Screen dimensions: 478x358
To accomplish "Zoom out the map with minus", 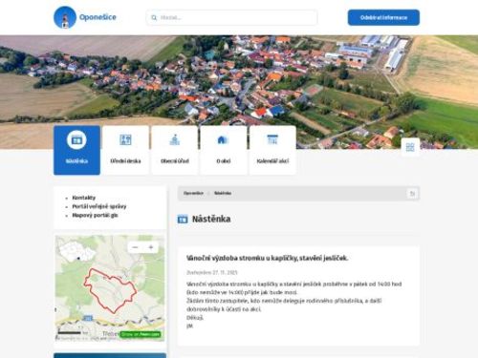I will pos(135,247).
